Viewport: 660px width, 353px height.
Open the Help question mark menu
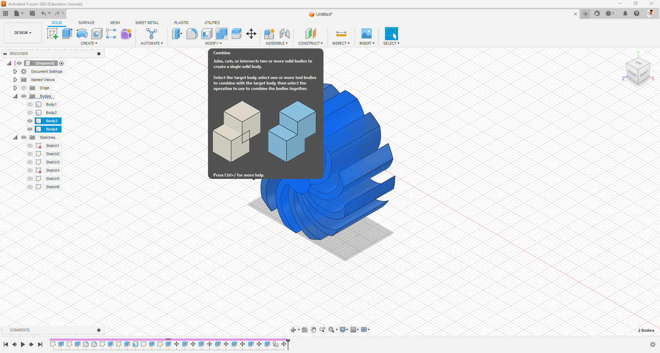637,13
